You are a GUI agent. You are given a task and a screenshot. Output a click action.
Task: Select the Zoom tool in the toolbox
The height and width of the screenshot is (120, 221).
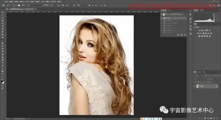(x=3, y=74)
